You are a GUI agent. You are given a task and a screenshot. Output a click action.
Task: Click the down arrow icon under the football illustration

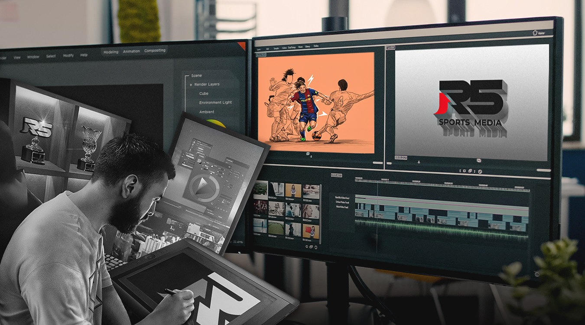(311, 156)
